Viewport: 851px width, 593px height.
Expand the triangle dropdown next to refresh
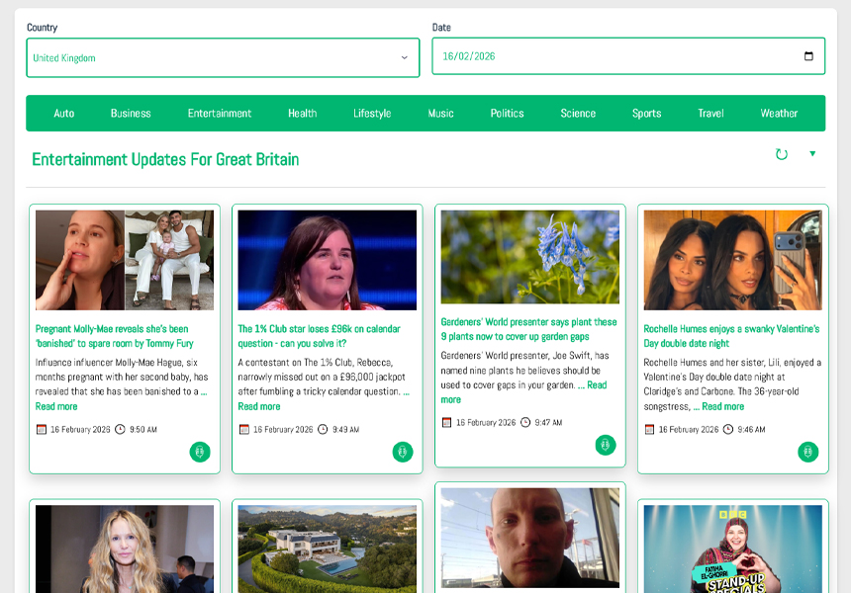pos(812,153)
